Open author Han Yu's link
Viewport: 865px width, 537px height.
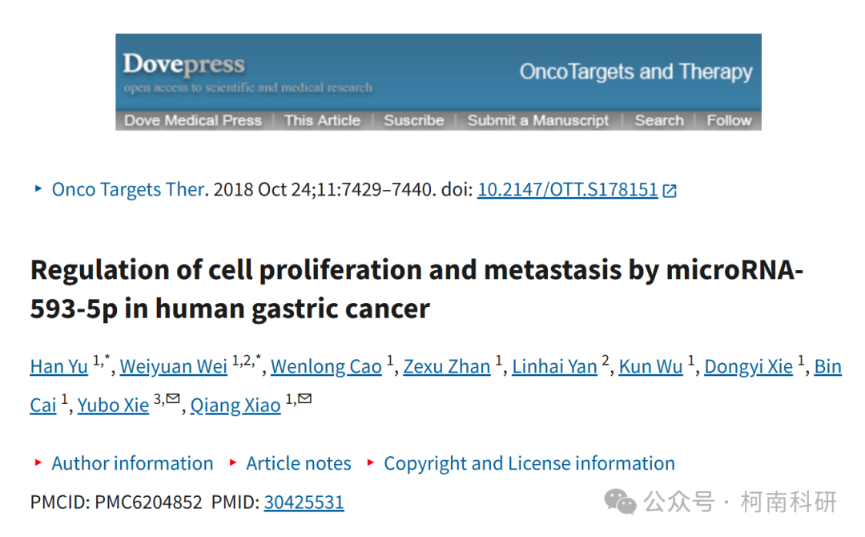pos(59,366)
